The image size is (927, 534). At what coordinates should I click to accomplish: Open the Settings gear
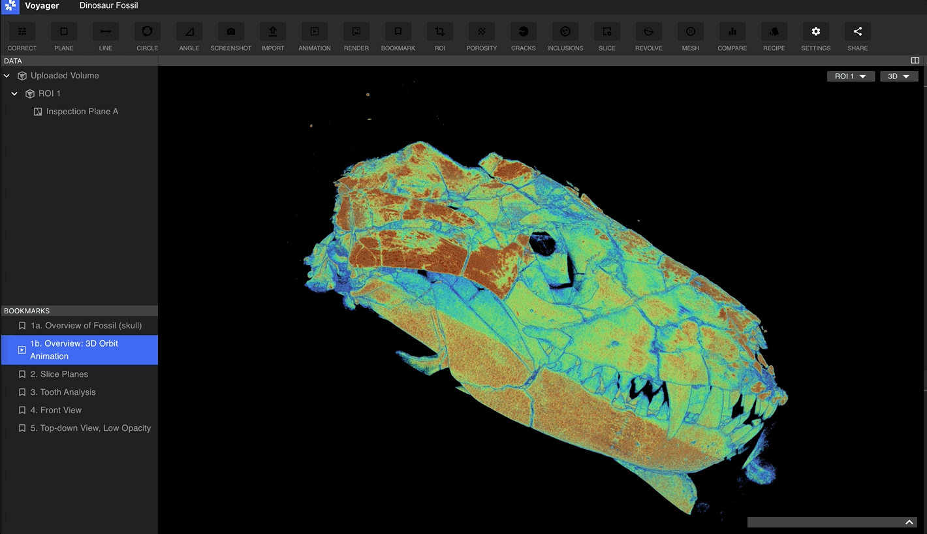(x=815, y=31)
